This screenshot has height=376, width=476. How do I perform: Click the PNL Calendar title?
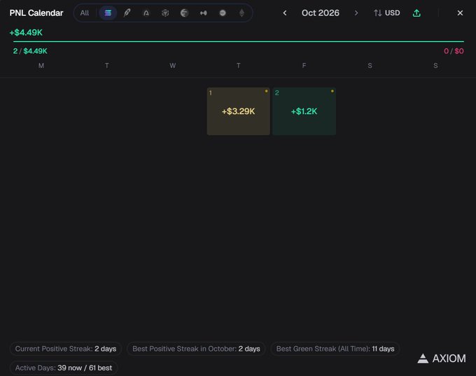coord(36,13)
